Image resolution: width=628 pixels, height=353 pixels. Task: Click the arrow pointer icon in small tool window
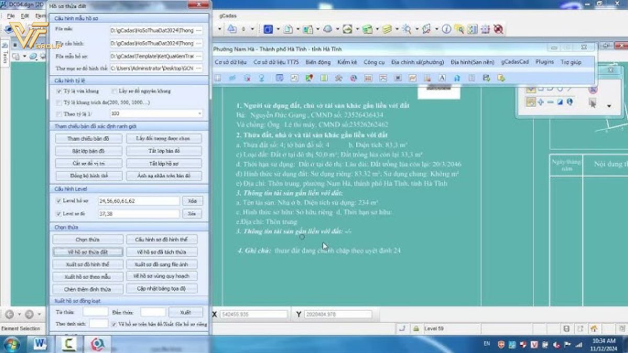click(592, 103)
